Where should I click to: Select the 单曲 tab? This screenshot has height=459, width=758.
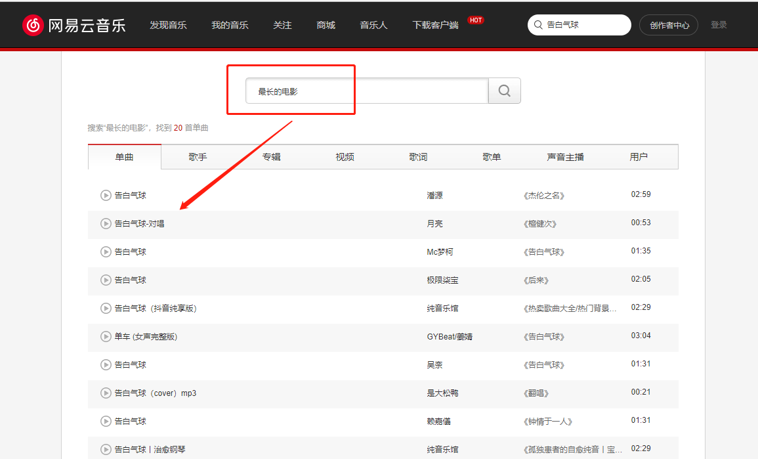pos(124,157)
